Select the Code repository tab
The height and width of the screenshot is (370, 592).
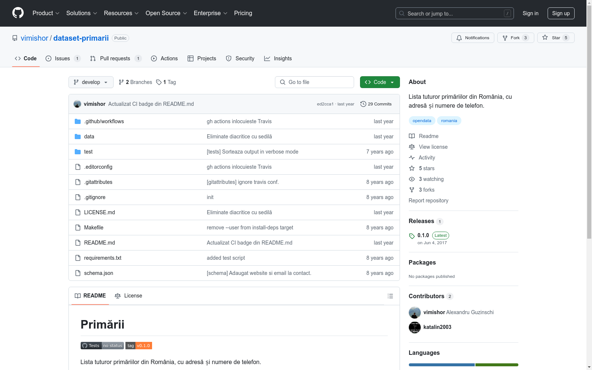point(26,58)
